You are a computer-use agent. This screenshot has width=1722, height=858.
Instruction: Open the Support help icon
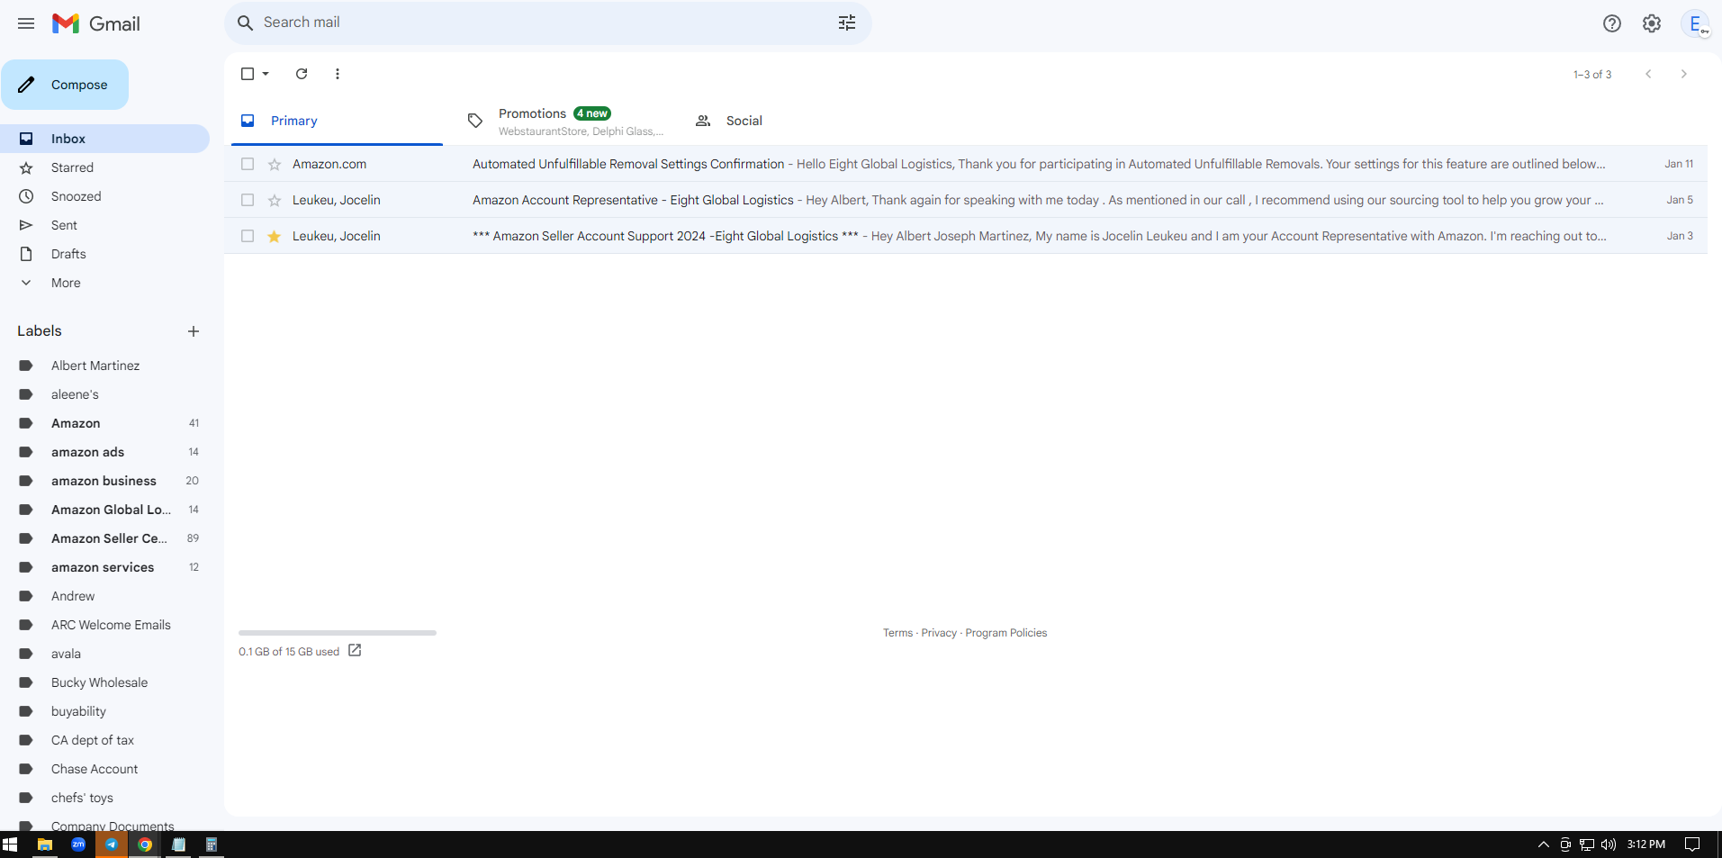click(1612, 23)
